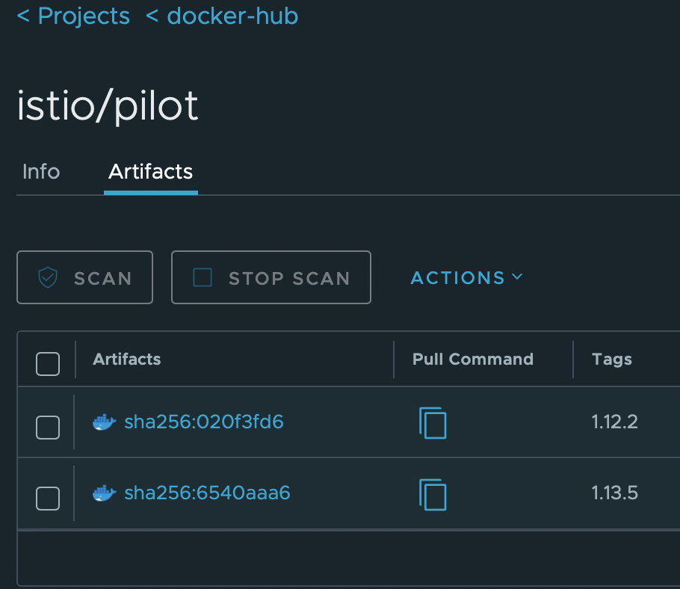The width and height of the screenshot is (680, 589).
Task: Click the Tags column header
Action: (x=611, y=359)
